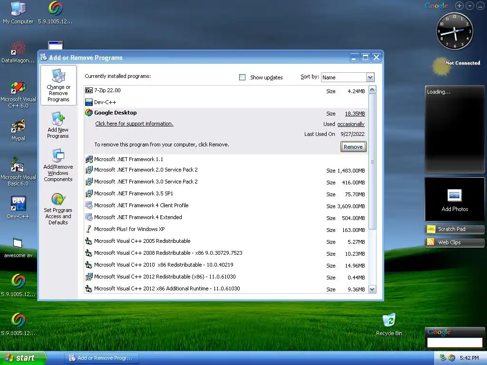487x365 pixels.
Task: Select Visual C++ 2012 Redistributable (x86) row
Action: click(x=226, y=277)
